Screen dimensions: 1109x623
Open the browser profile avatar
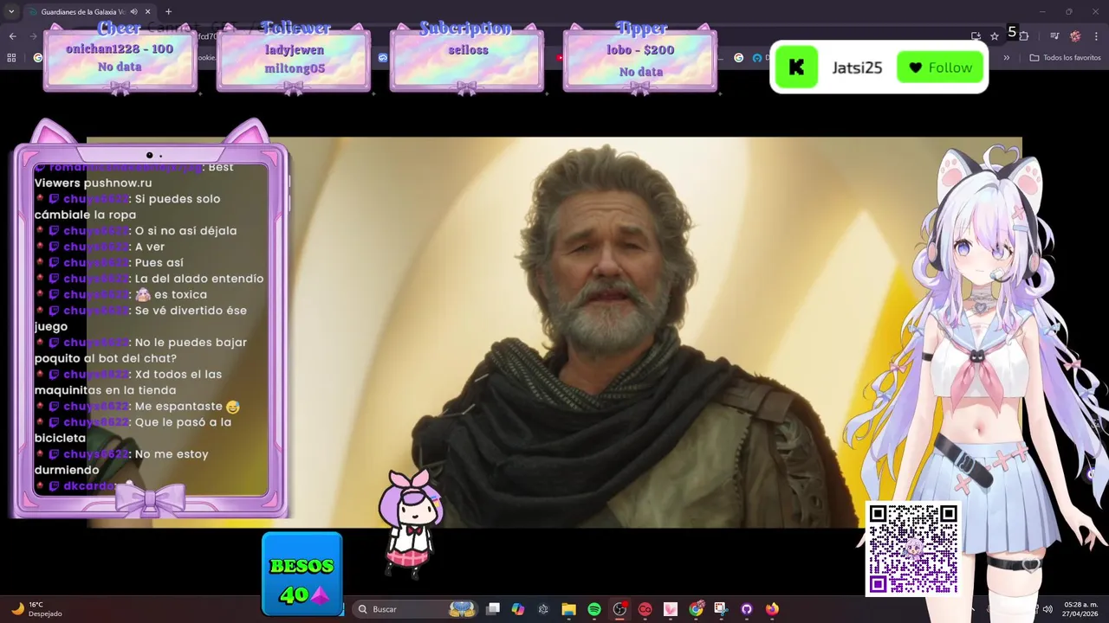(x=1075, y=36)
